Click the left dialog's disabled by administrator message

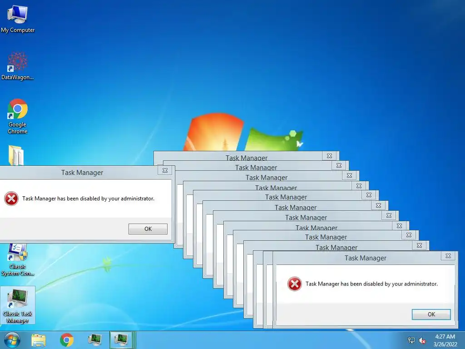click(x=89, y=199)
